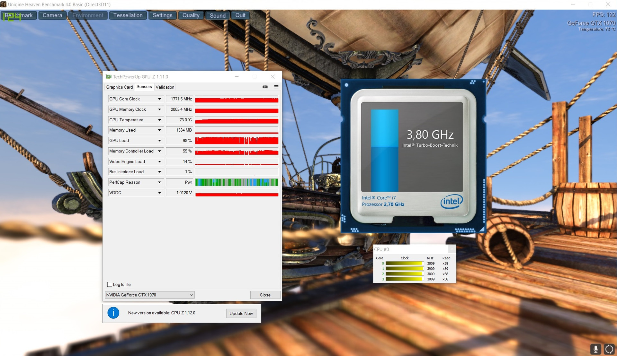Click the GPU Temperature history graph
617x356 pixels.
coord(237,120)
